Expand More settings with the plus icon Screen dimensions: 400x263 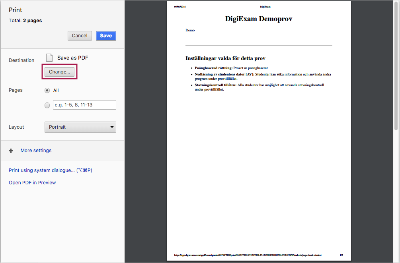(x=11, y=151)
